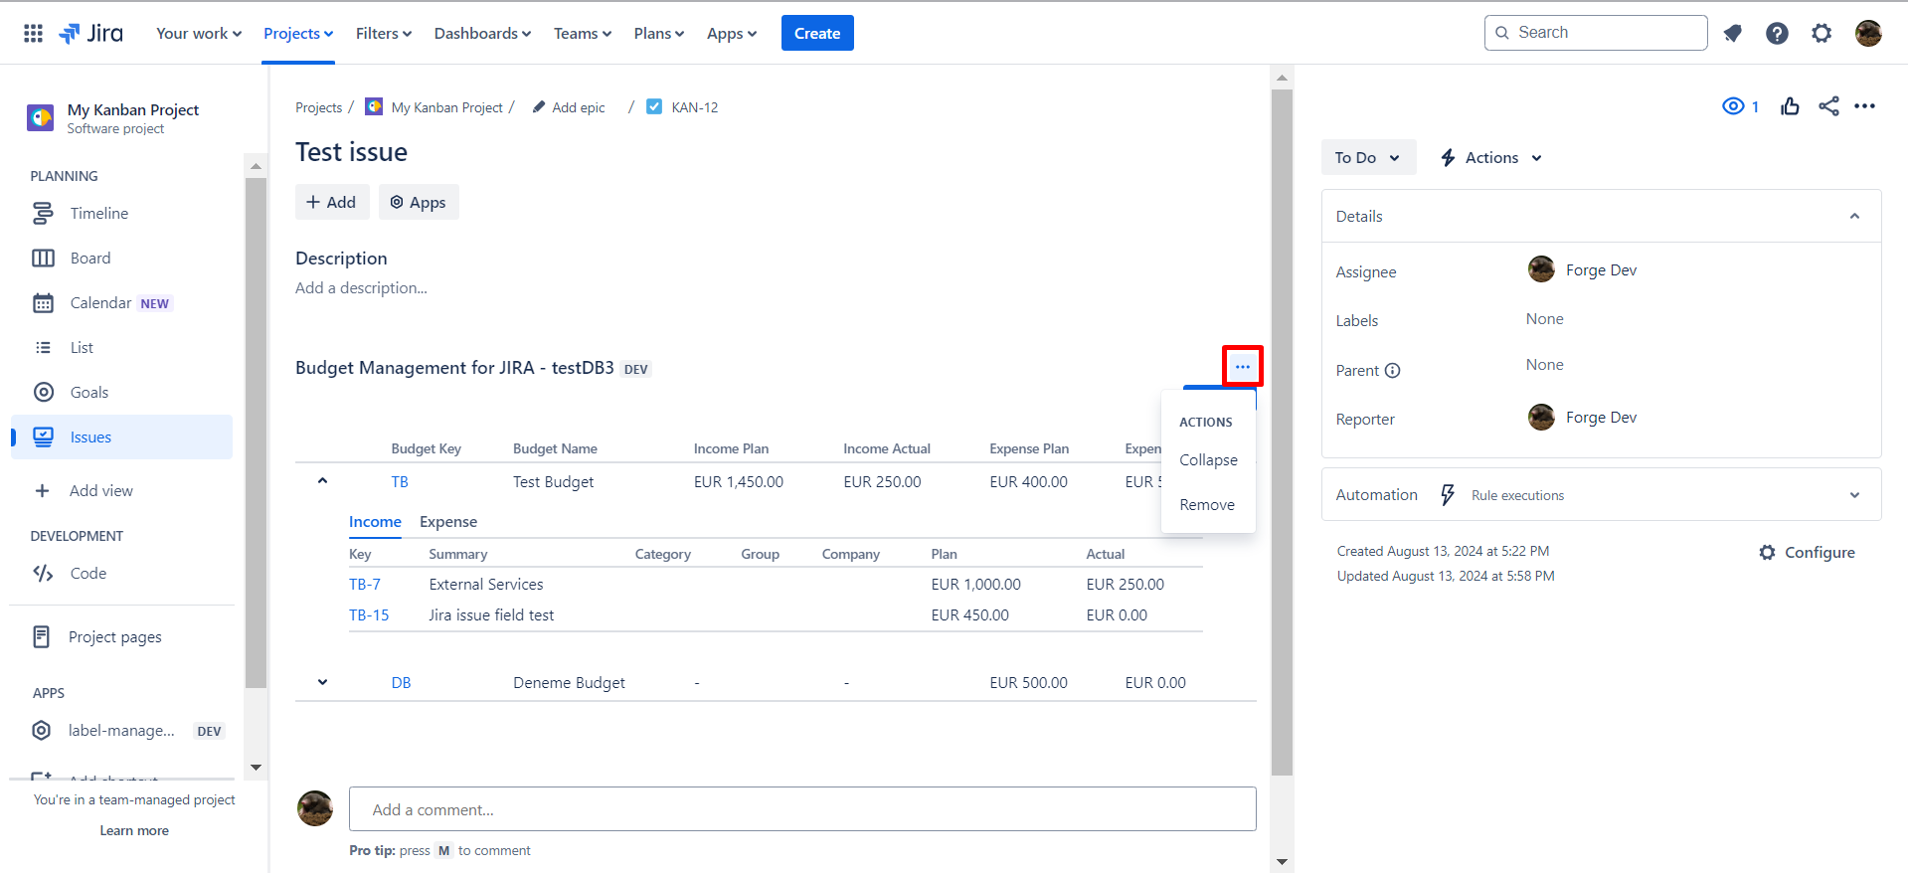Open the Apps dropdown in top navigation
This screenshot has height=873, width=1908.
pyautogui.click(x=732, y=33)
